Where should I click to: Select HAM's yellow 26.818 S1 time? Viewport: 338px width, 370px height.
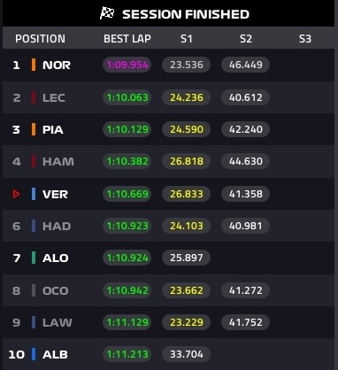coord(187,161)
